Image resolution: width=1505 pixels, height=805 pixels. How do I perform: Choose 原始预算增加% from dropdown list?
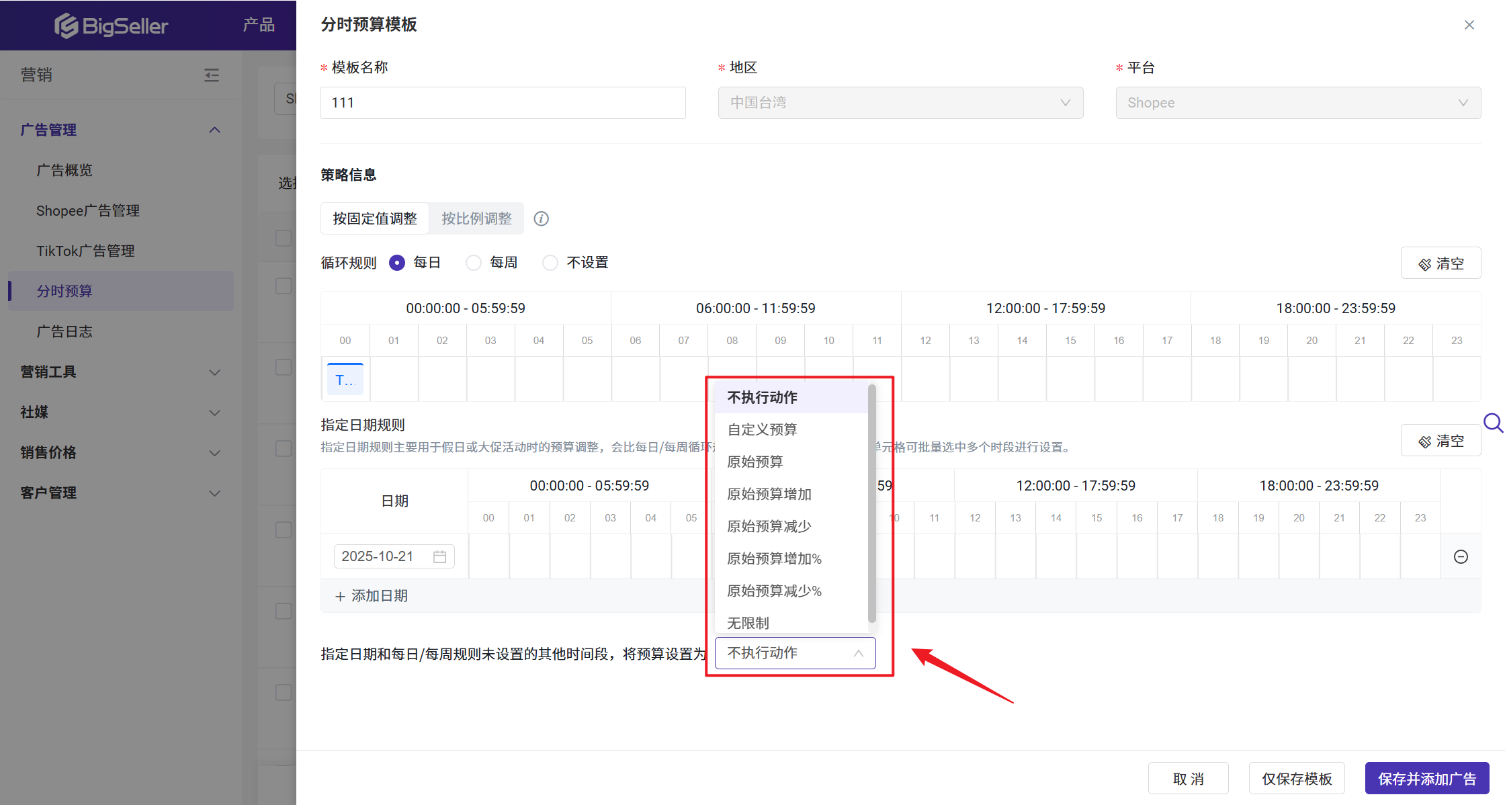coord(774,558)
